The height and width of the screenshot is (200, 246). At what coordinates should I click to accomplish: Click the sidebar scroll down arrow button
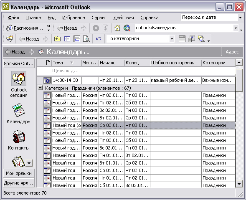(x=29, y=163)
